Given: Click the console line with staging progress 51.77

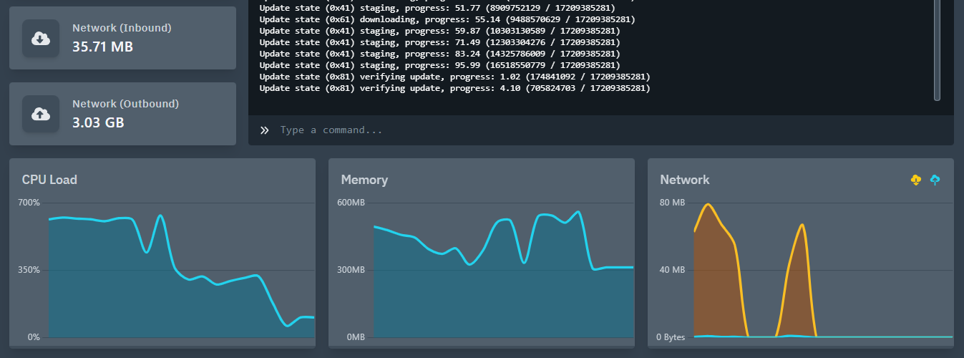Looking at the screenshot, I should [437, 9].
